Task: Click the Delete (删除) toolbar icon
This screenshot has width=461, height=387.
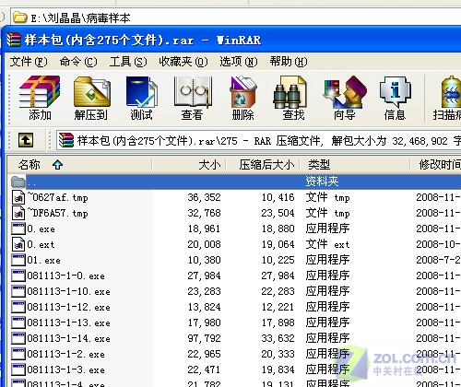Action: click(242, 92)
